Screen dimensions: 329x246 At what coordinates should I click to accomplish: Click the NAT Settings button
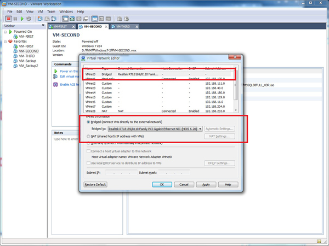click(219, 136)
